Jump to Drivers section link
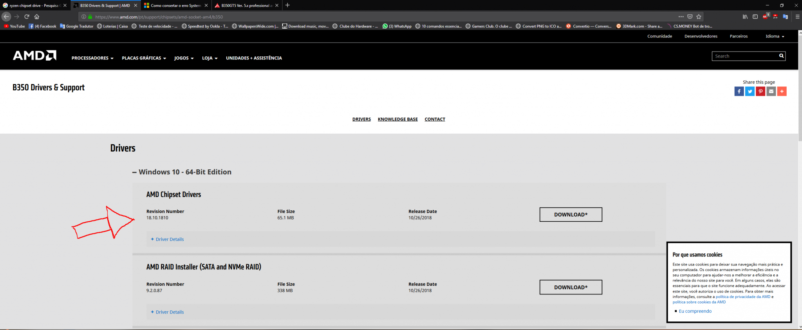This screenshot has width=802, height=330. pyautogui.click(x=361, y=119)
